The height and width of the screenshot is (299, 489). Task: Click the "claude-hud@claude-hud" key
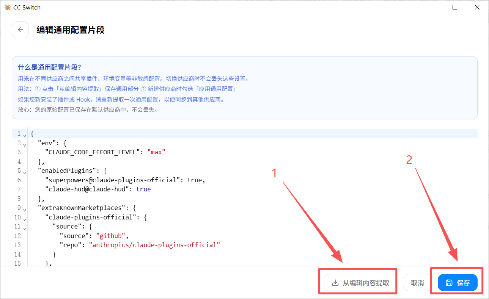[x=87, y=189]
